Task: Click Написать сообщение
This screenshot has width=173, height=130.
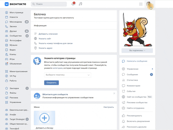Action: tap(137, 61)
